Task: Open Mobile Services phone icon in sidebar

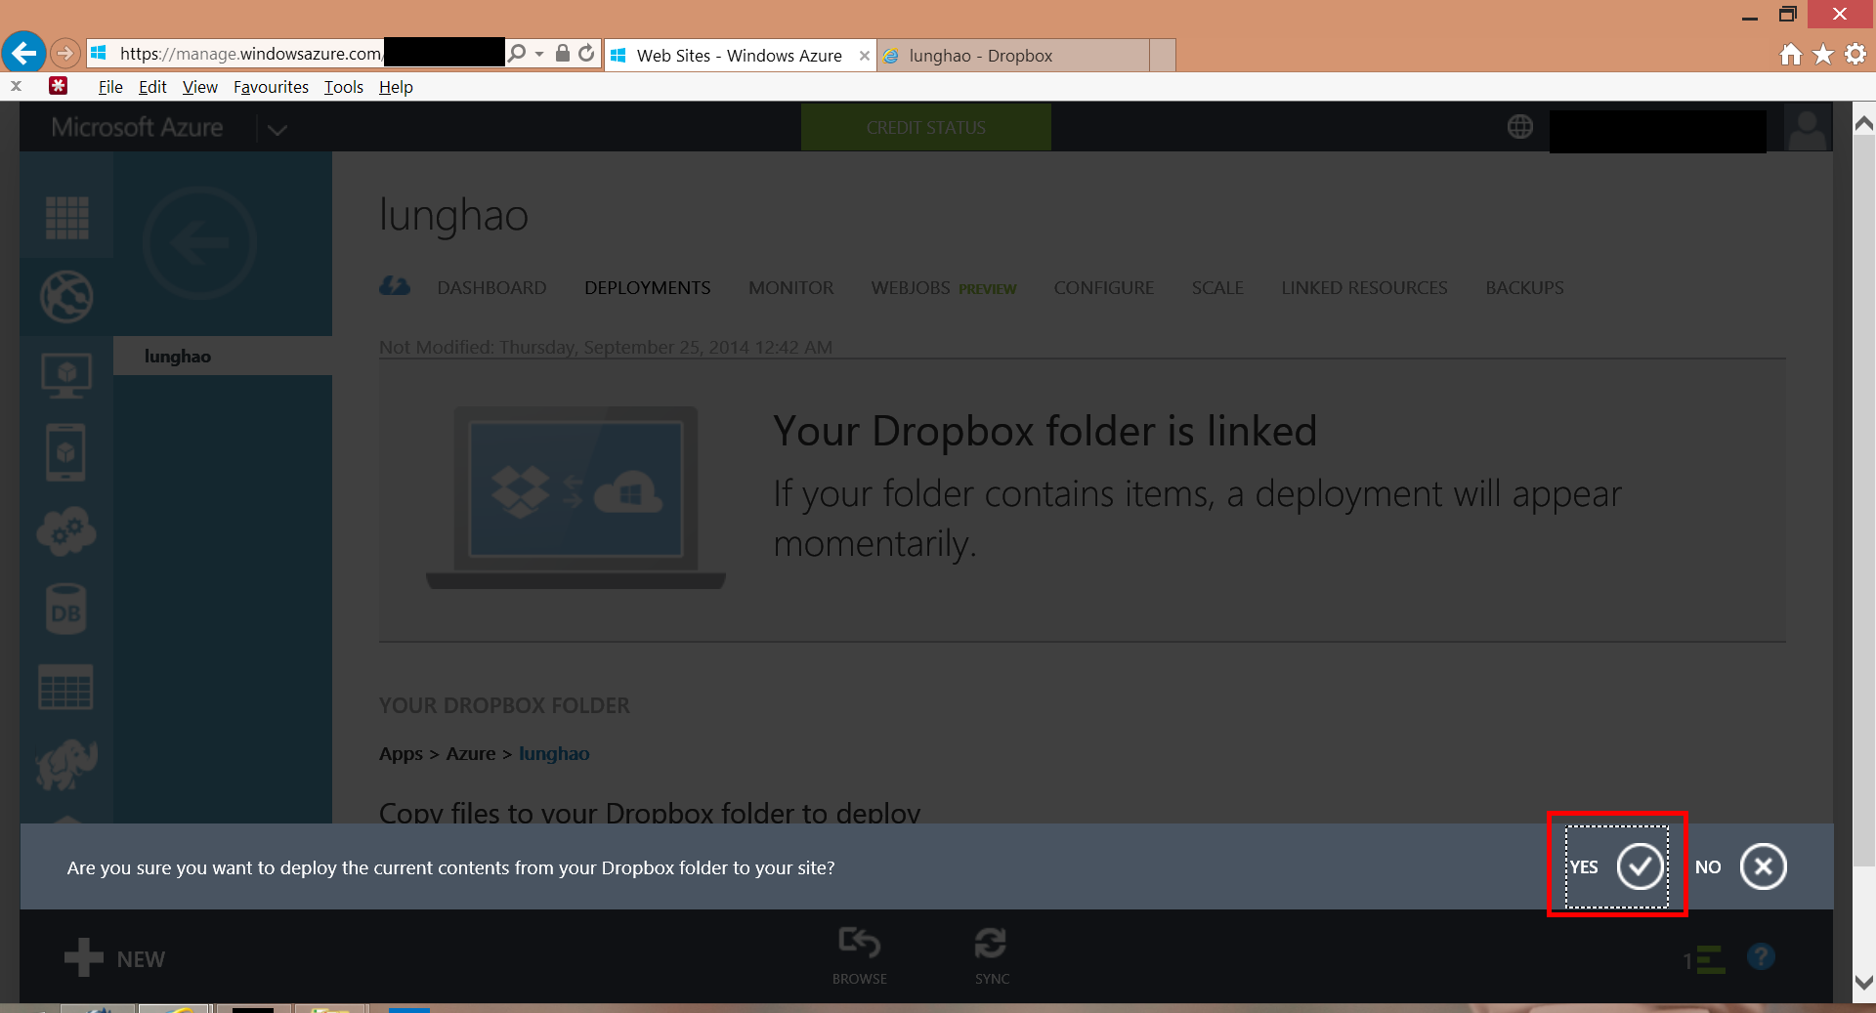Action: (x=66, y=452)
